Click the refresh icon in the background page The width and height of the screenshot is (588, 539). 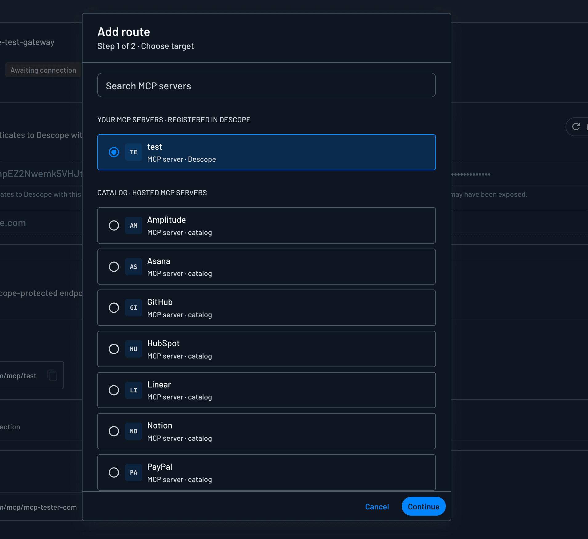tap(576, 127)
